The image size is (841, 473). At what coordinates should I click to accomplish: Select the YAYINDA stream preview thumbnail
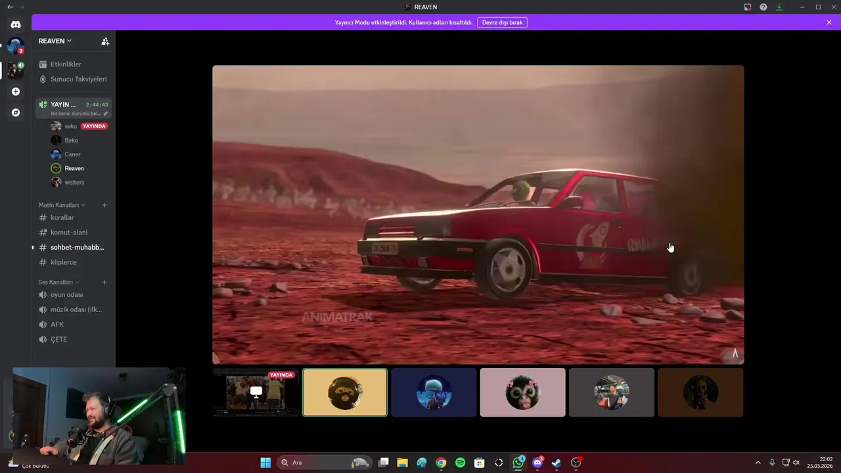point(256,392)
